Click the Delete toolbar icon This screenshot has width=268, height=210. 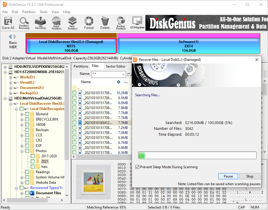click(x=105, y=23)
